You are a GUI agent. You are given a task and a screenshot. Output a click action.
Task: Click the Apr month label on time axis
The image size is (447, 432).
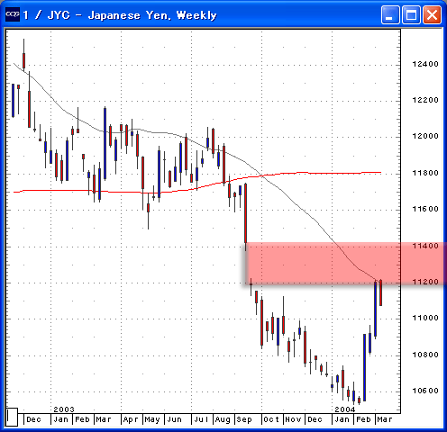[131, 419]
